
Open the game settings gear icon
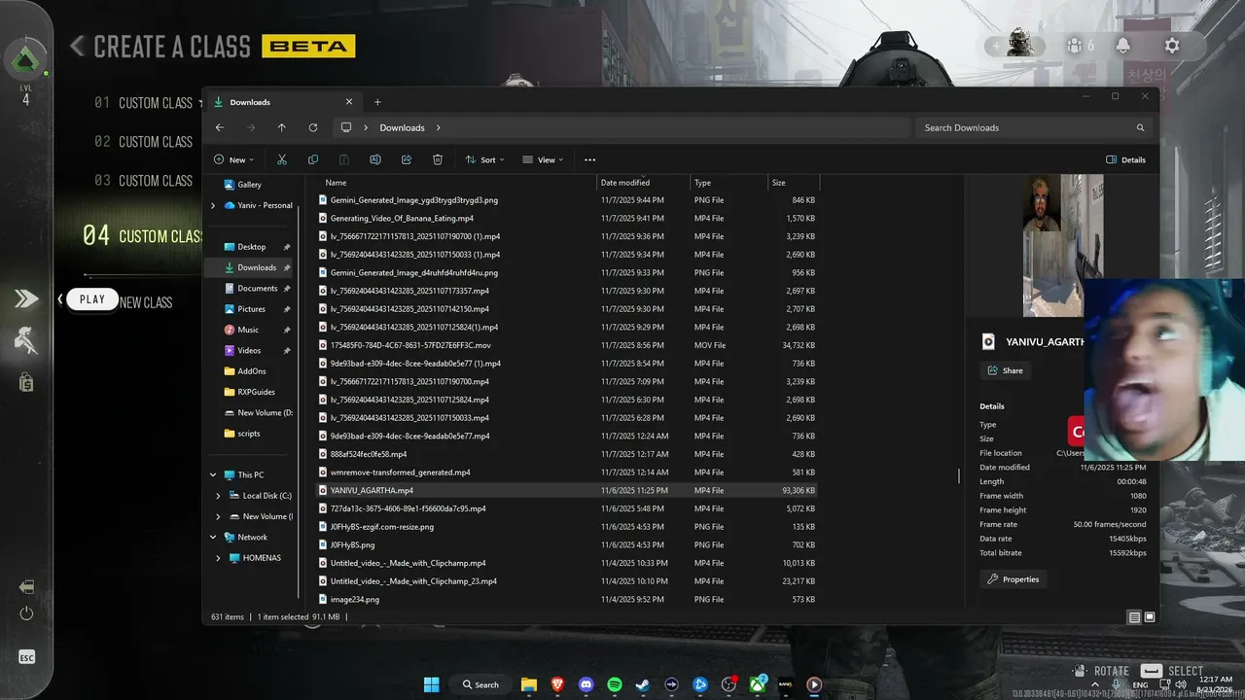[x=1172, y=46]
